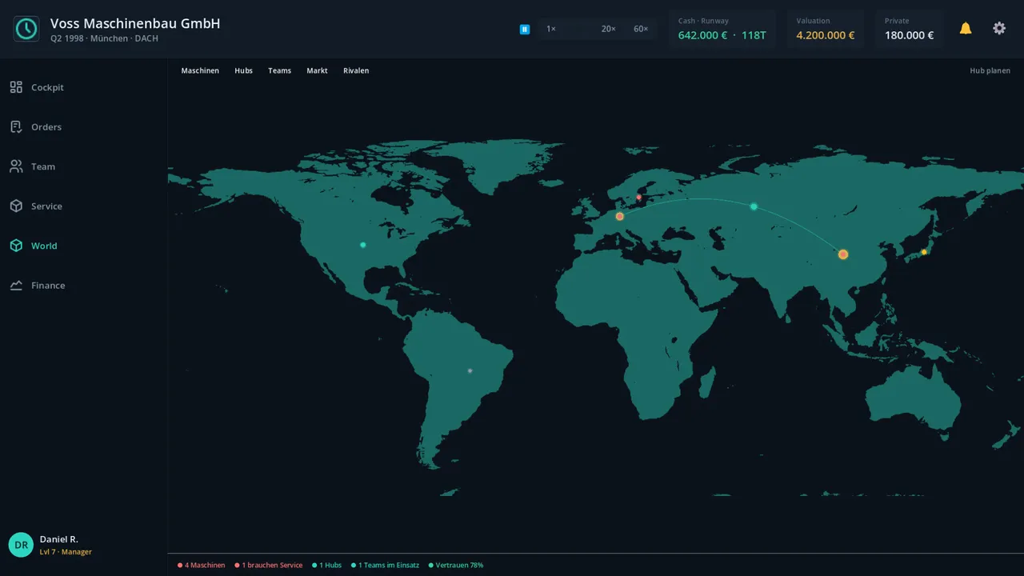Open the Orders clipboard icon

pyautogui.click(x=16, y=126)
